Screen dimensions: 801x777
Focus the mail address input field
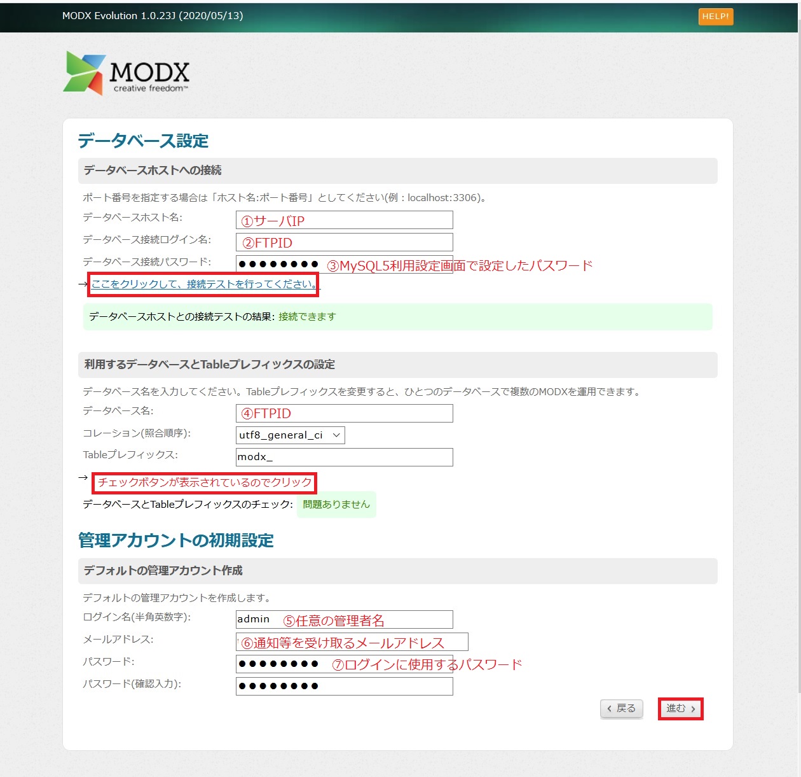(x=352, y=641)
